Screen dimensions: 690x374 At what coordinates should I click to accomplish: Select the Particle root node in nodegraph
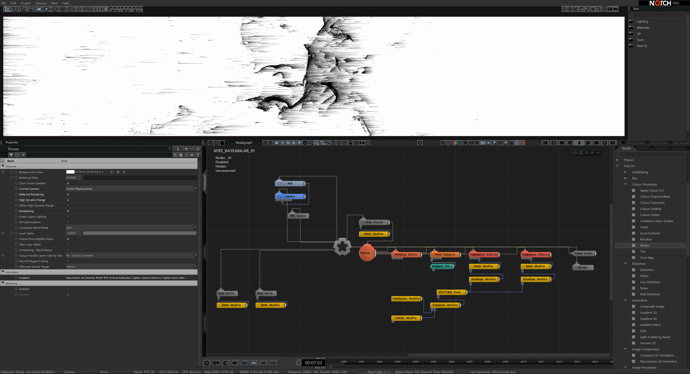[x=367, y=253]
